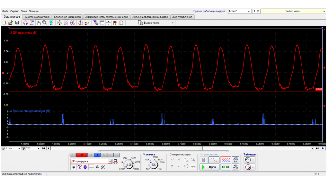Toggle red channel 2 button
Viewport: 329px width, 177px height.
click(x=82, y=155)
